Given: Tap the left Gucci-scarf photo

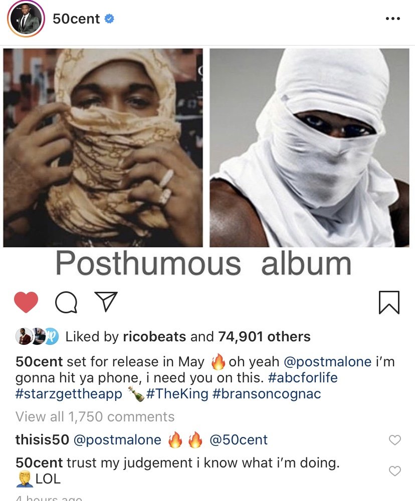Looking at the screenshot, I should tap(103, 148).
